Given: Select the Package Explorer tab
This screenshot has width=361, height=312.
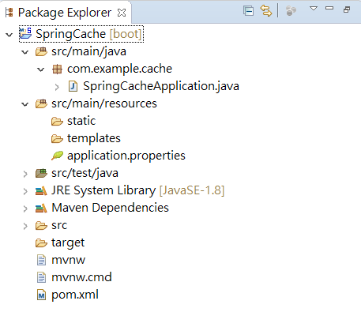Looking at the screenshot, I should [x=66, y=13].
